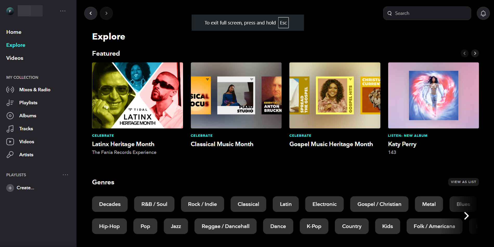Click the Artists microphone icon
The height and width of the screenshot is (247, 494).
10,155
